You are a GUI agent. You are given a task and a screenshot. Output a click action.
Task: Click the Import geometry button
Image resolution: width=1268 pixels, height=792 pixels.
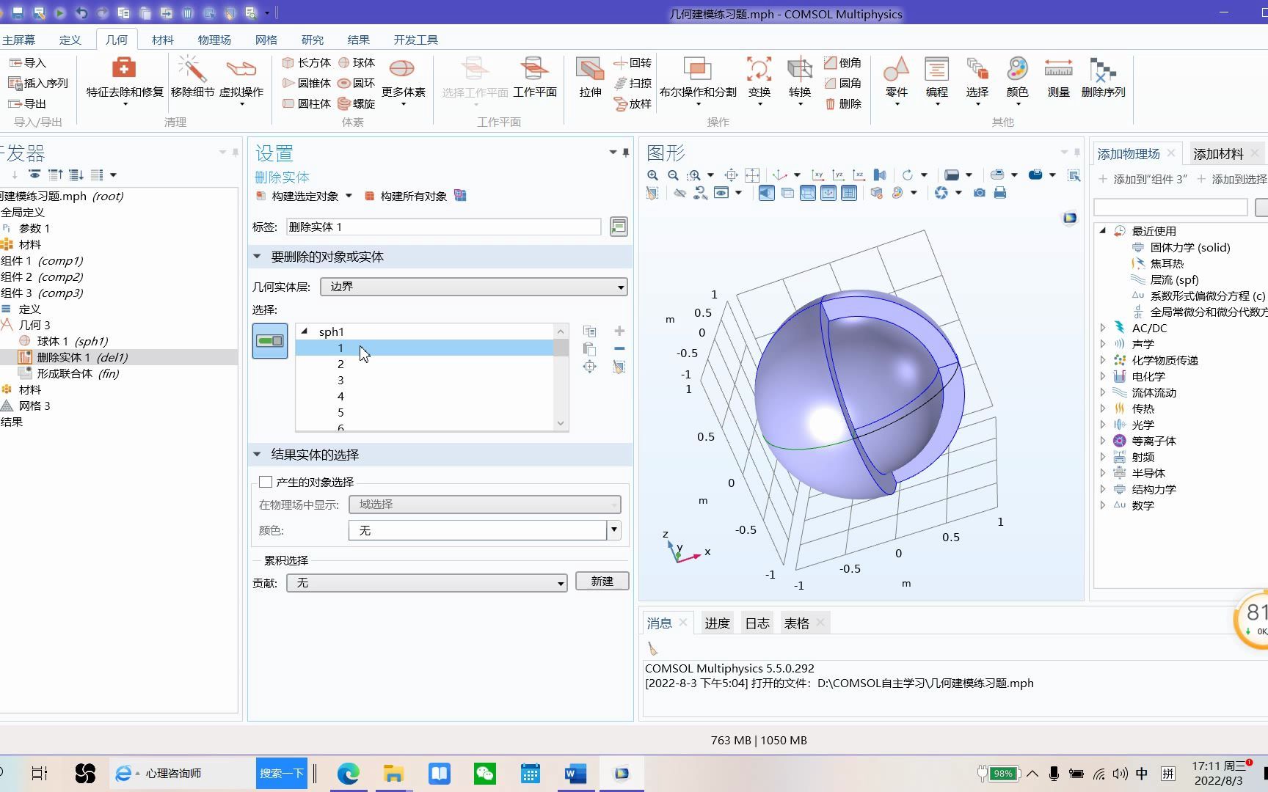pyautogui.click(x=27, y=63)
